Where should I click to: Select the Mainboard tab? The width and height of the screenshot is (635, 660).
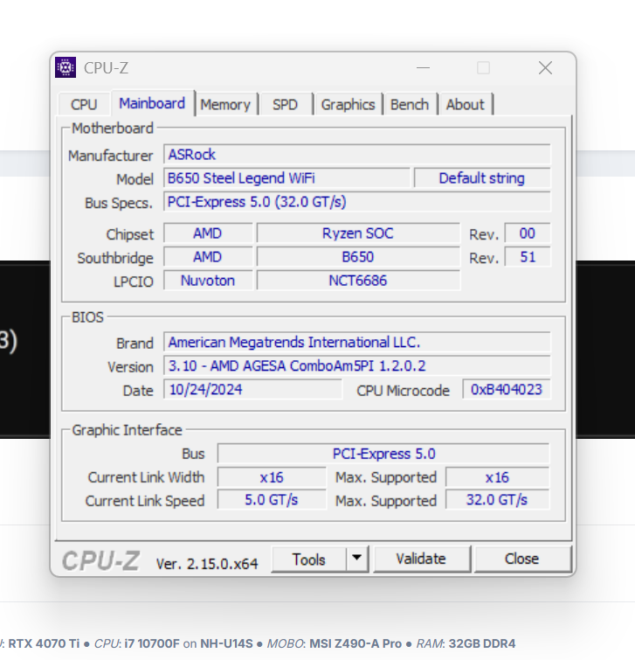point(152,103)
